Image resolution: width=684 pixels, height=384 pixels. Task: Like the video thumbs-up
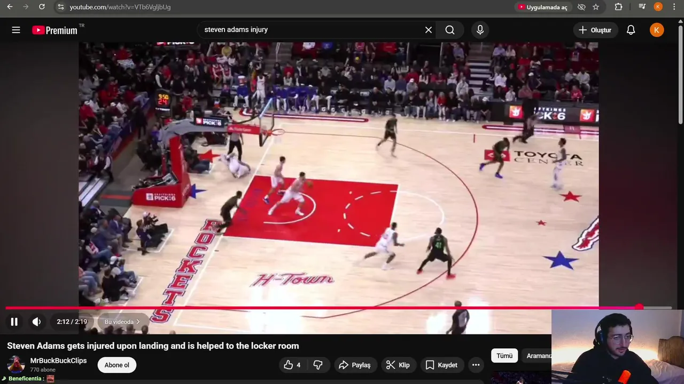click(292, 365)
